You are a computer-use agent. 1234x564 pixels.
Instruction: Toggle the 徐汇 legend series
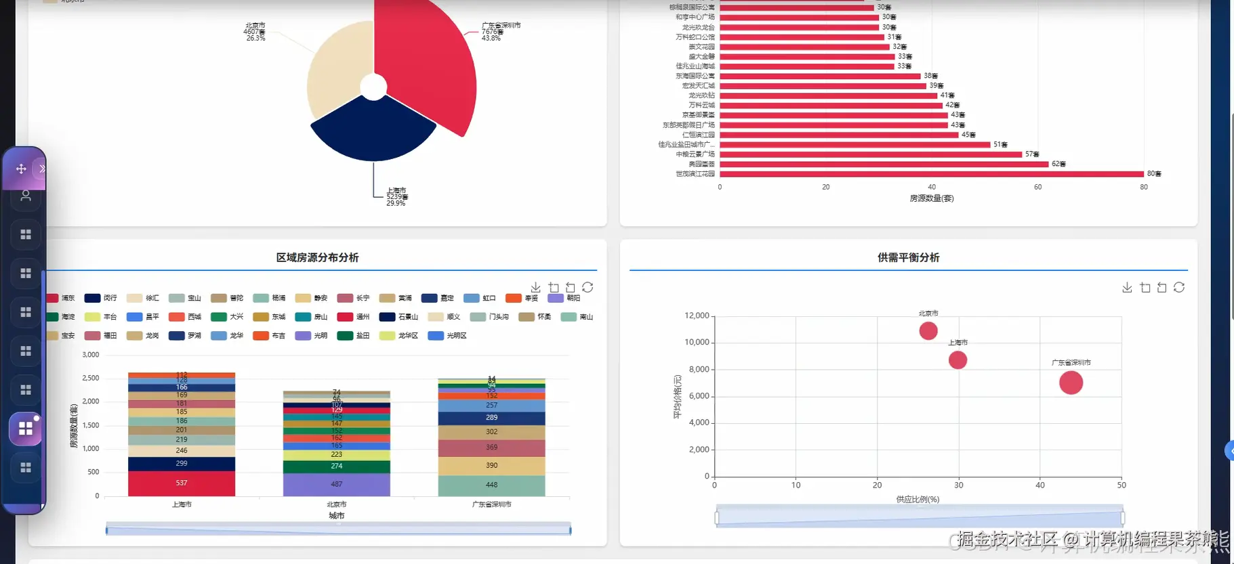pyautogui.click(x=143, y=298)
